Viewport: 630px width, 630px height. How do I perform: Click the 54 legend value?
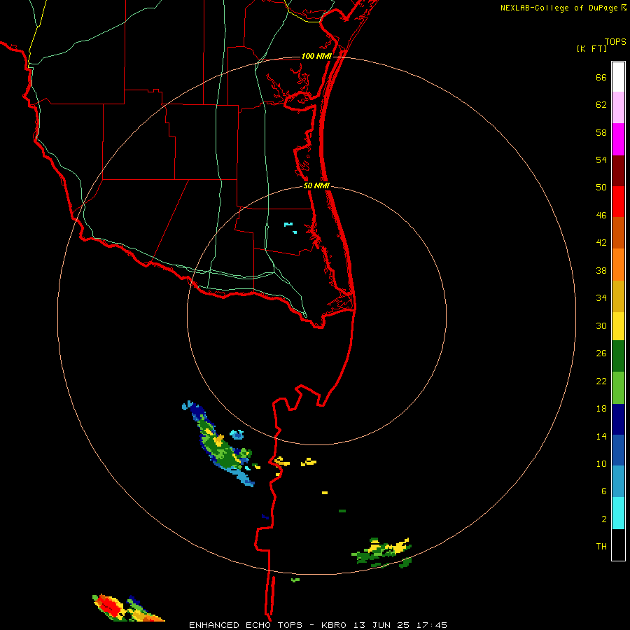(601, 160)
